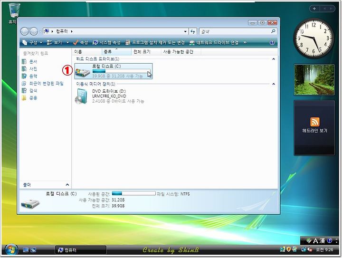Open the Windows Start orb

tap(11, 250)
